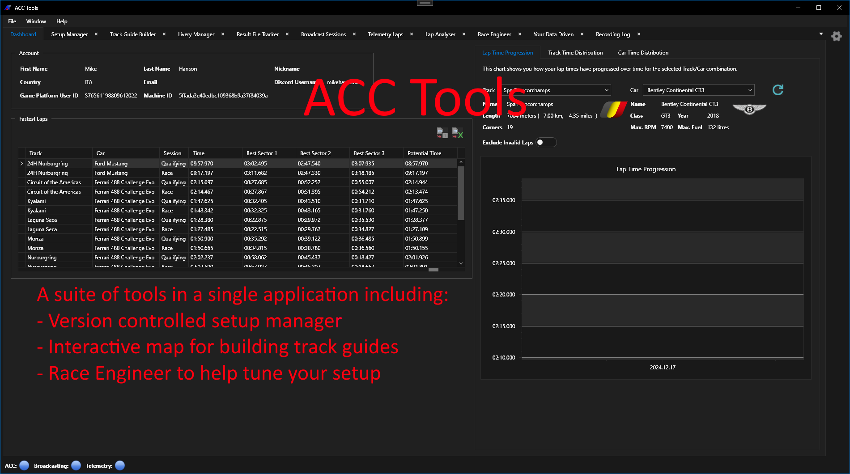The width and height of the screenshot is (850, 474).
Task: Open the Broadcast Sessions tab
Action: 323,34
